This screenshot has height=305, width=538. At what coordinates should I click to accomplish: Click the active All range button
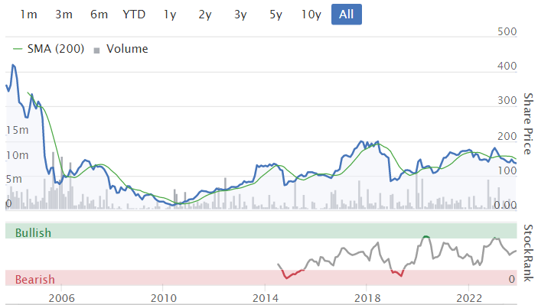tap(347, 15)
